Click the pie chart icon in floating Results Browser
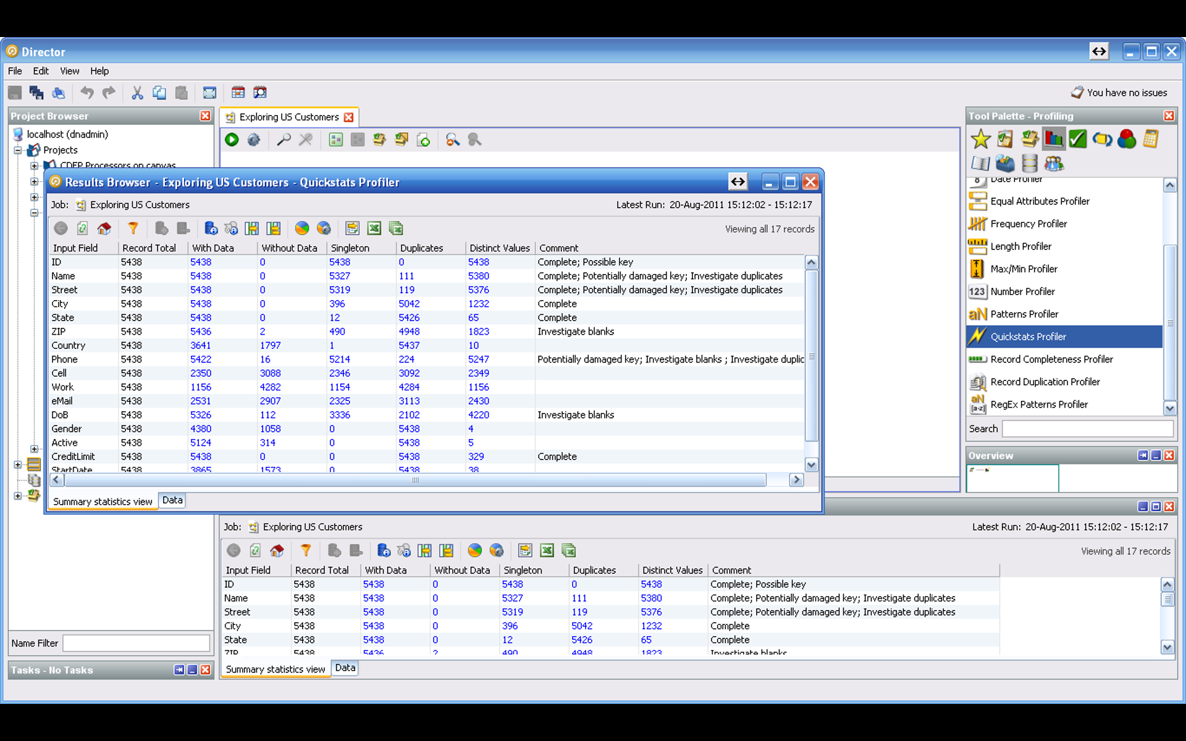The width and height of the screenshot is (1186, 741). [302, 228]
